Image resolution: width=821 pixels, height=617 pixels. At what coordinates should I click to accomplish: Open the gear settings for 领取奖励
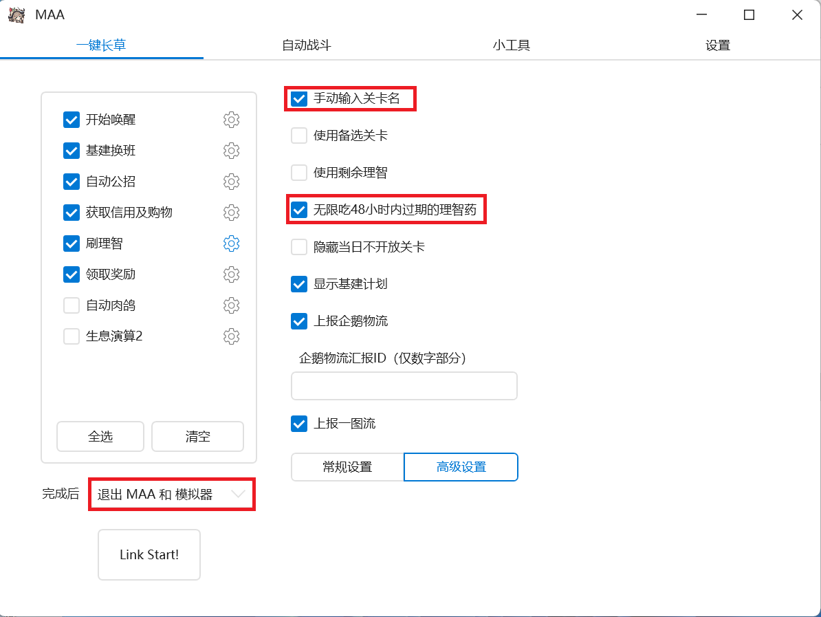(231, 274)
